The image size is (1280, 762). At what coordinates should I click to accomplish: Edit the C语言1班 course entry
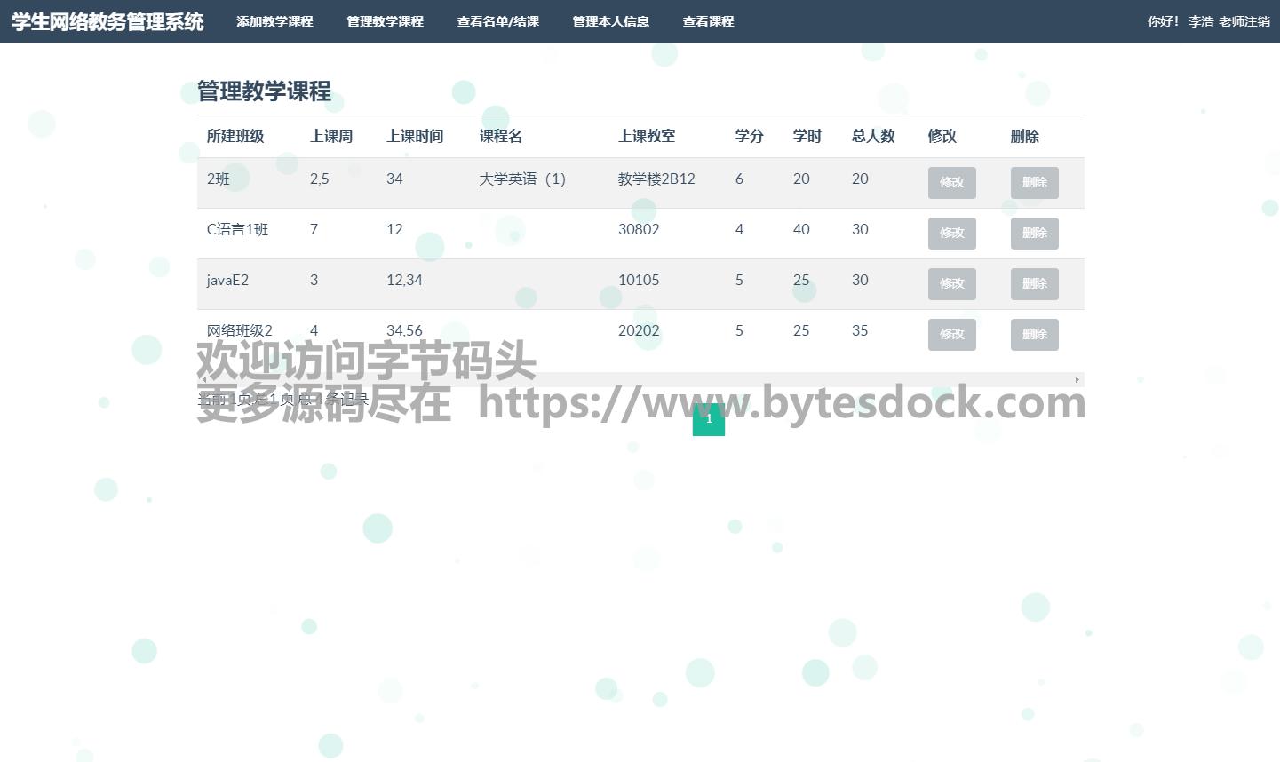coord(951,234)
